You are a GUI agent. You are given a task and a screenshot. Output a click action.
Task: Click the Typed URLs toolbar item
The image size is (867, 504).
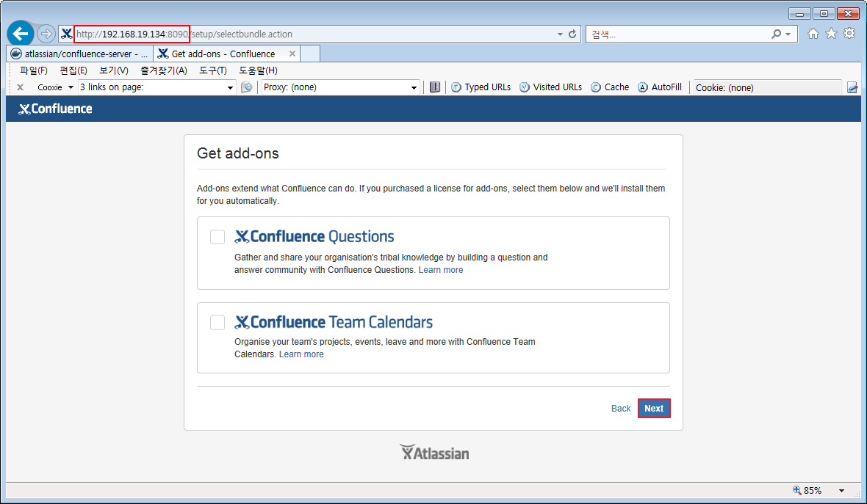(481, 87)
